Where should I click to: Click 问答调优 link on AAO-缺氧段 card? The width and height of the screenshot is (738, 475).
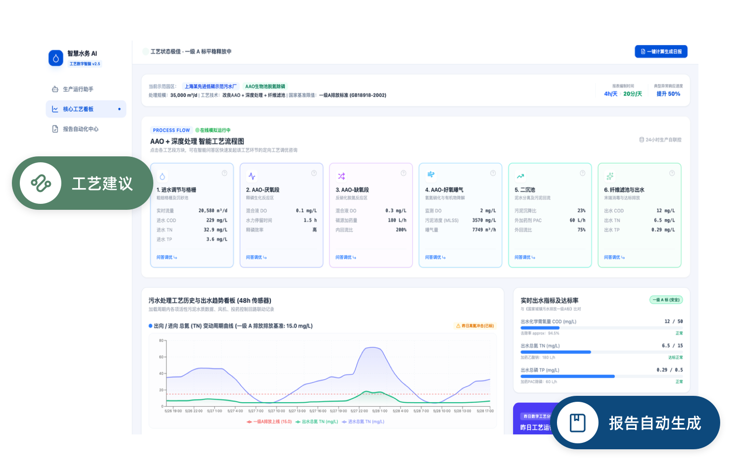(346, 257)
